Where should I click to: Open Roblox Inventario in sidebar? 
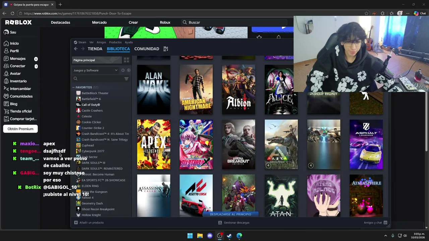(x=15, y=81)
